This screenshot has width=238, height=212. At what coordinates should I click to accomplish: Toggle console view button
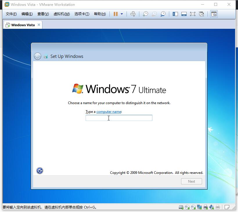click(214, 14)
